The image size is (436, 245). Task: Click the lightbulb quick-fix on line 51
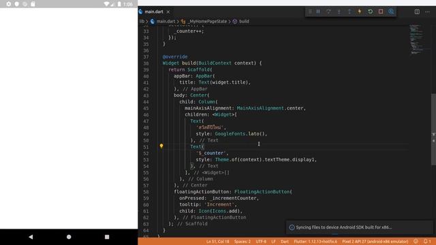tap(161, 146)
